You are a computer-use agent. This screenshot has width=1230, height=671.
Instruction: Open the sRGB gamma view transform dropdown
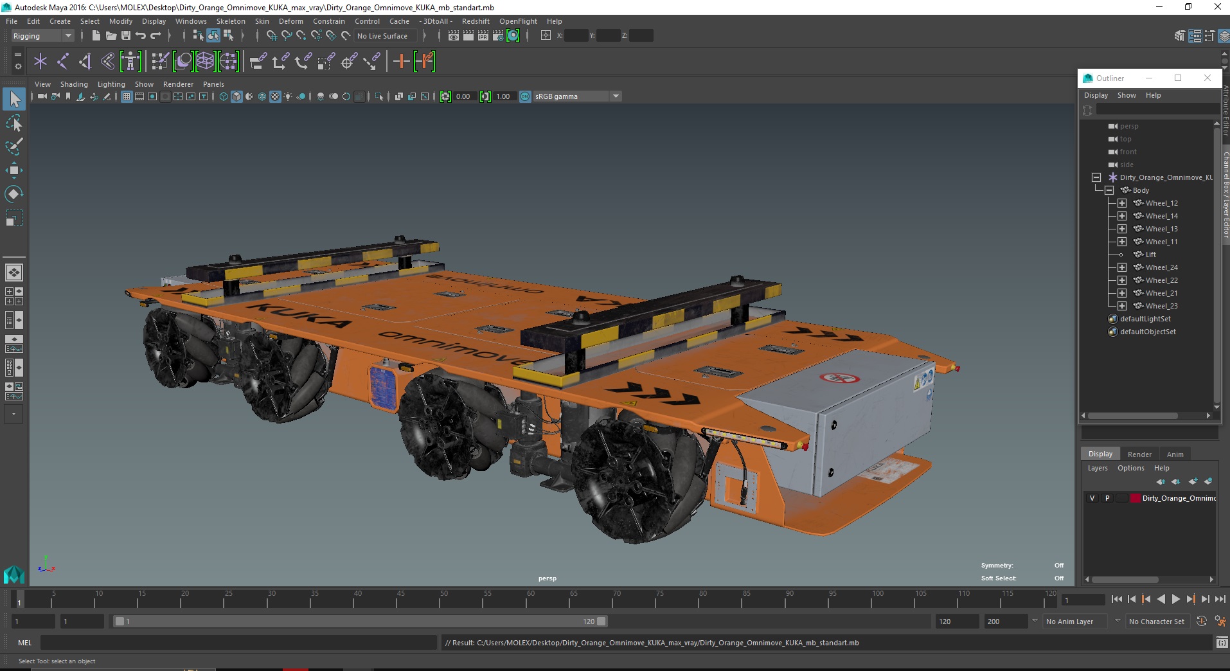click(577, 96)
